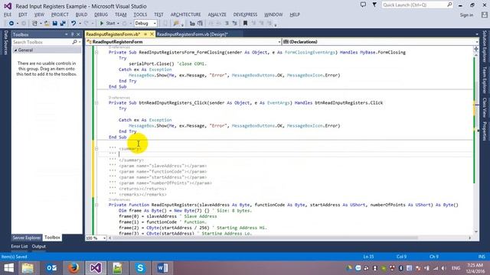Viewport: 490px width, 275px height.
Task: Open the ANALYZE menu
Action: pos(217,15)
